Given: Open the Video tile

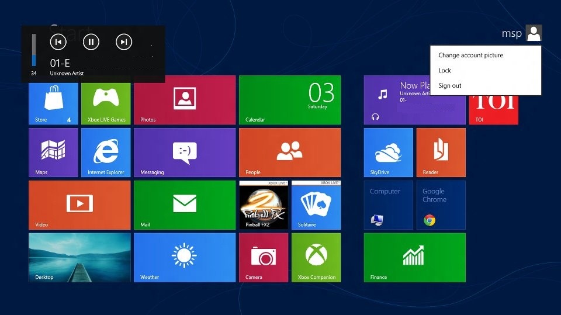Looking at the screenshot, I should [79, 205].
